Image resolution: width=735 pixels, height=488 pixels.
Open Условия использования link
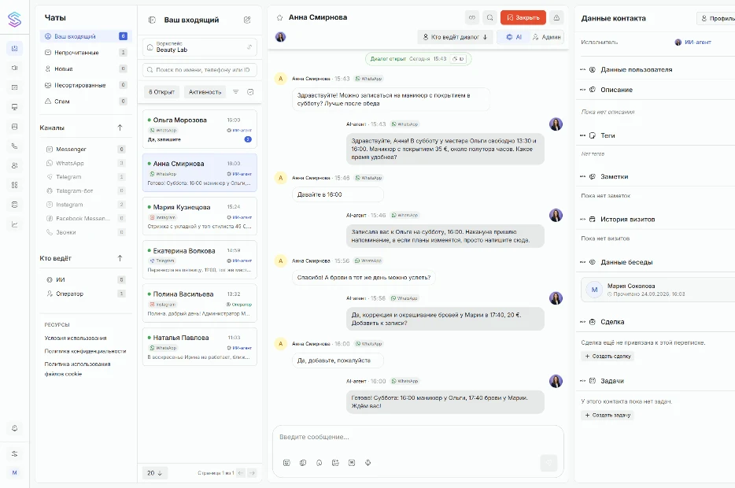coord(76,338)
